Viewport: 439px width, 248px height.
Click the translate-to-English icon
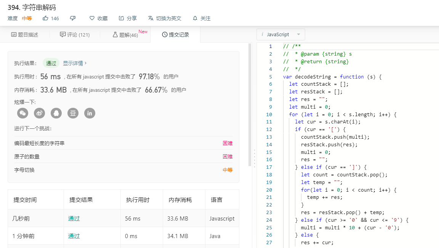coord(151,18)
